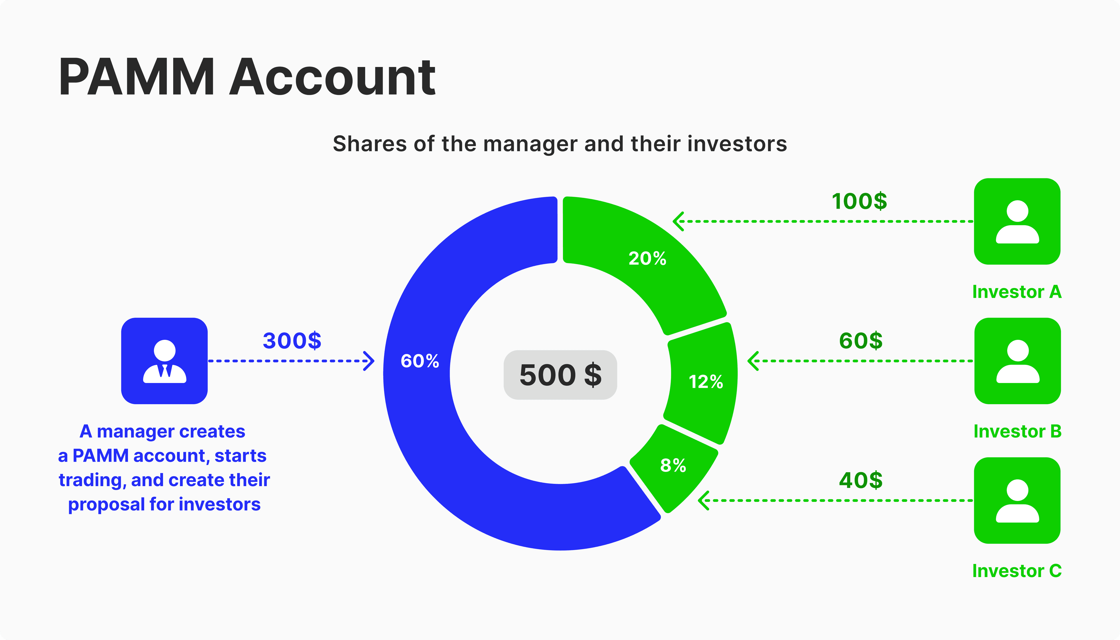This screenshot has width=1120, height=640.
Task: Click the Shares of the manager subtitle
Action: pos(559,144)
